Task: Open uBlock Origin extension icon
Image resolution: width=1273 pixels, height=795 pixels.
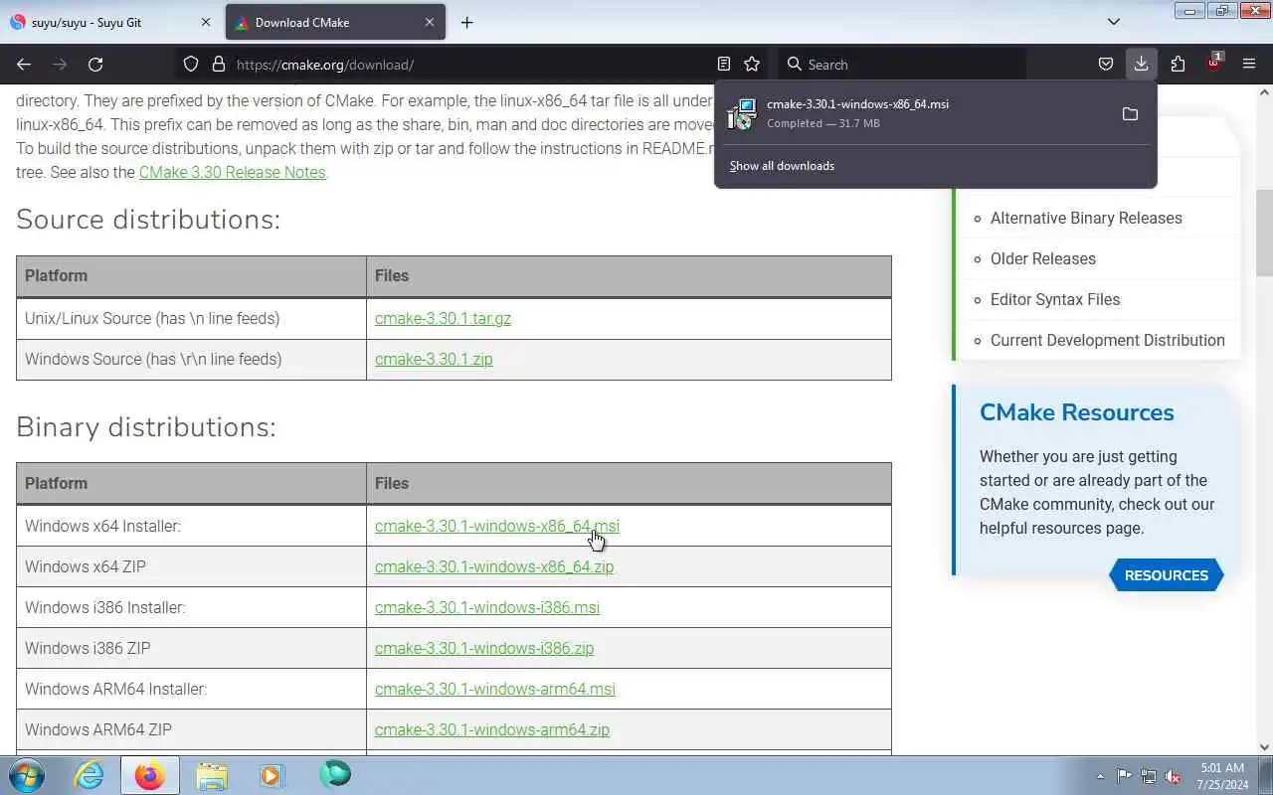Action: pyautogui.click(x=1213, y=63)
